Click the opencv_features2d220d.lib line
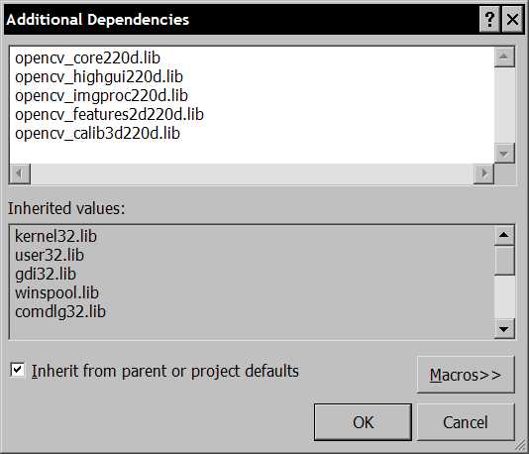 coord(109,115)
